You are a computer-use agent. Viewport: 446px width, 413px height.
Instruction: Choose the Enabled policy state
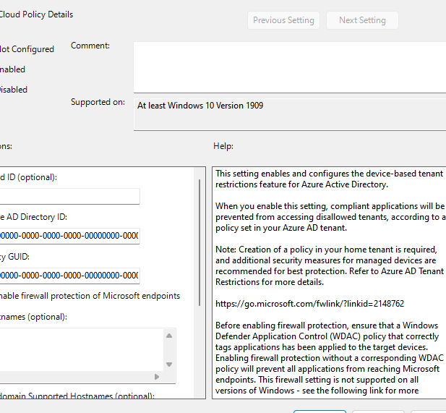point(13,69)
